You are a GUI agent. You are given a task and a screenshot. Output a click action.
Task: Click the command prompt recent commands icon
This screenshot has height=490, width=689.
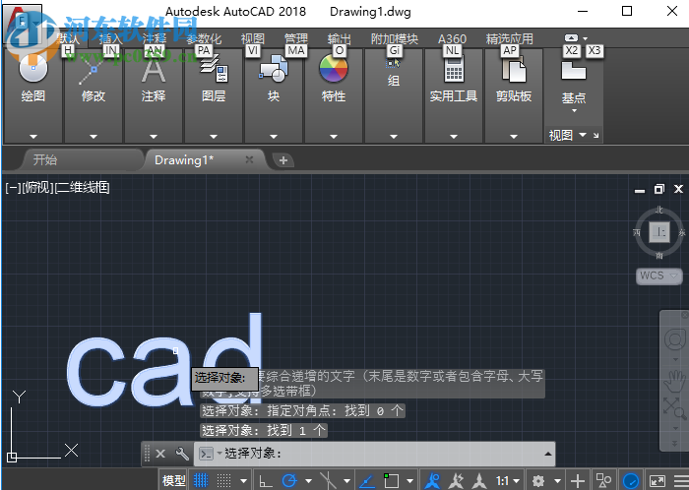tap(206, 454)
